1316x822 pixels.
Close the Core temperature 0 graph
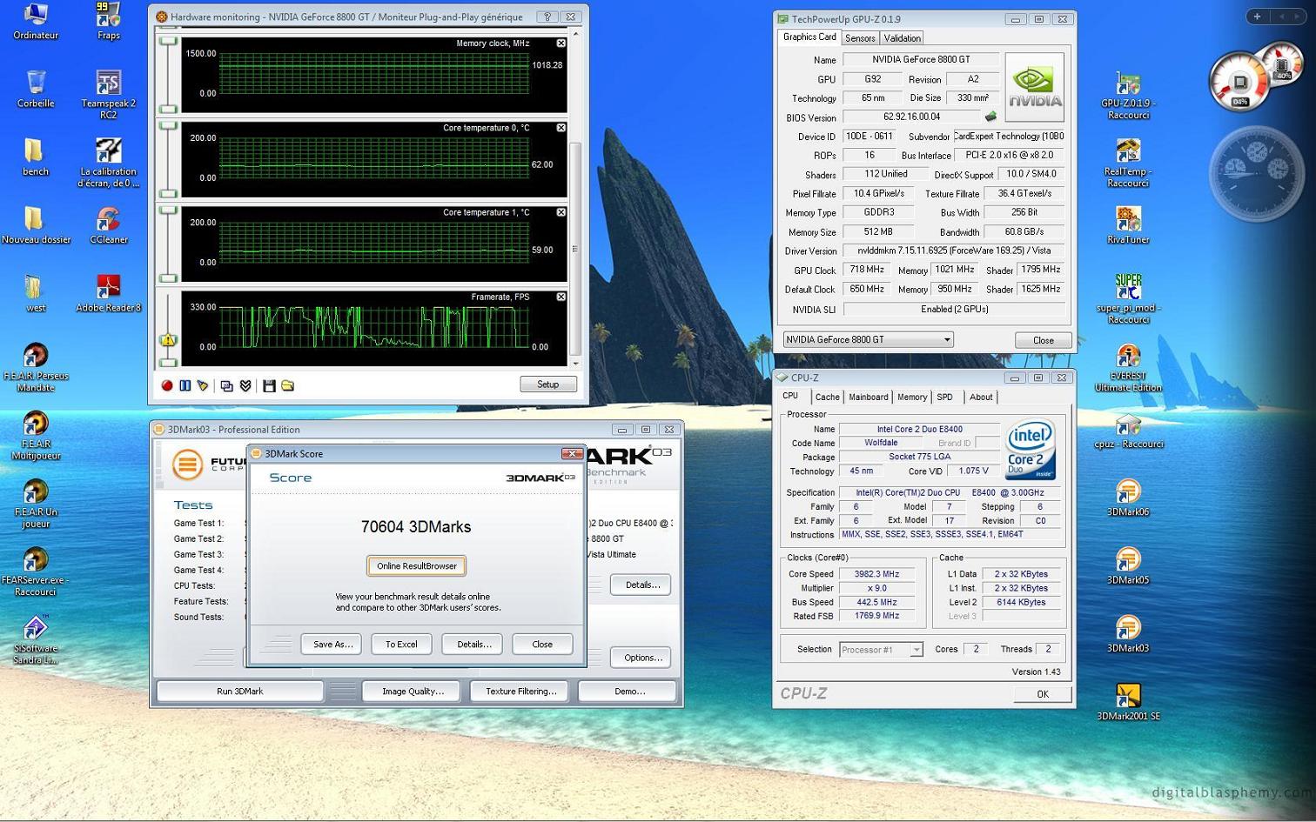point(561,128)
